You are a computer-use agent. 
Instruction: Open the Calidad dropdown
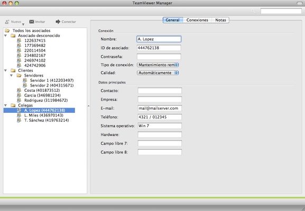[158, 73]
